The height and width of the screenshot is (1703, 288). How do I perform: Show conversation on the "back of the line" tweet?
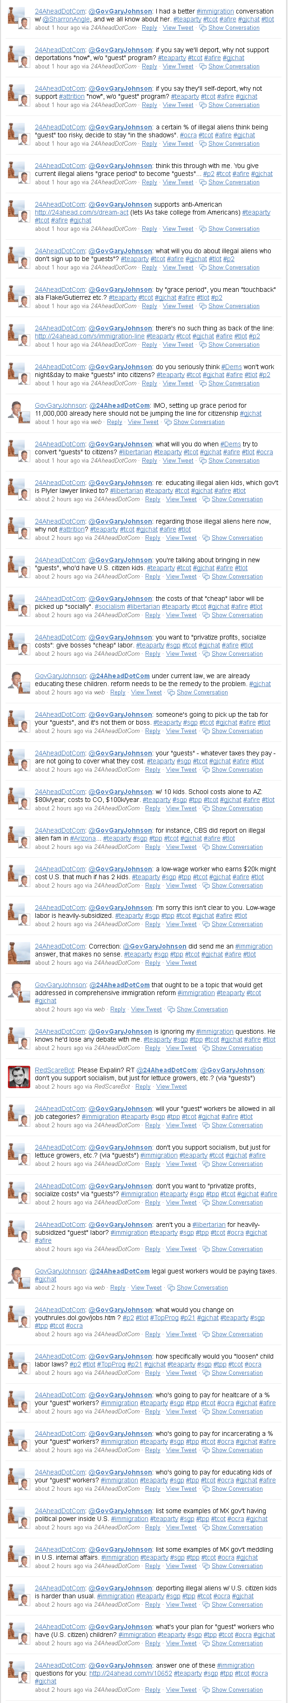pyautogui.click(x=234, y=344)
